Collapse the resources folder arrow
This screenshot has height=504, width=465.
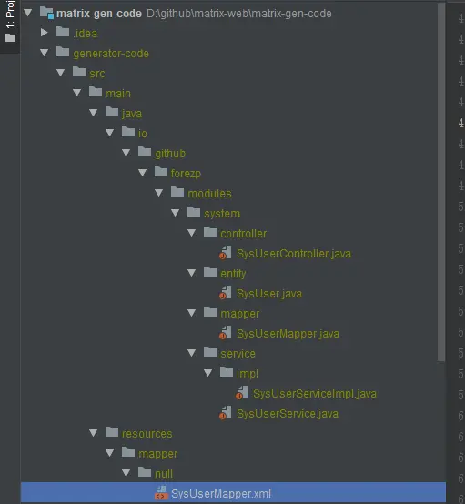pos(94,433)
